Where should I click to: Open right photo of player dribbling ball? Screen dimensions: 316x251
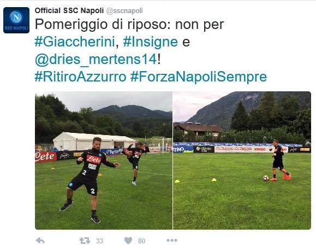coord(242,161)
